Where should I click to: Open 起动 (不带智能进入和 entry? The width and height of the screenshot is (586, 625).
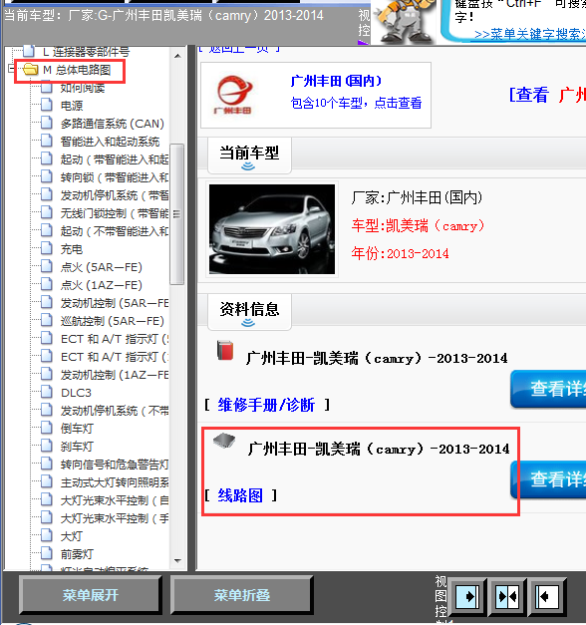pyautogui.click(x=114, y=231)
